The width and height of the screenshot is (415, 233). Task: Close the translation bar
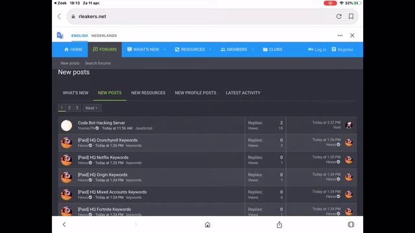click(352, 36)
